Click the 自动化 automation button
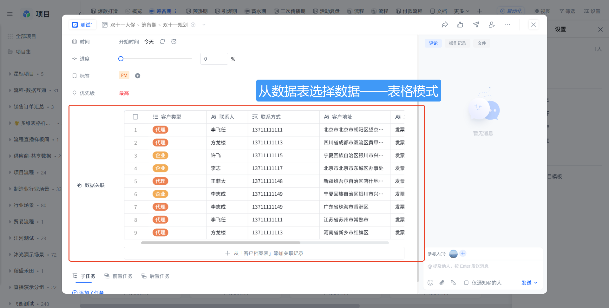The height and width of the screenshot is (308, 609). tap(511, 11)
